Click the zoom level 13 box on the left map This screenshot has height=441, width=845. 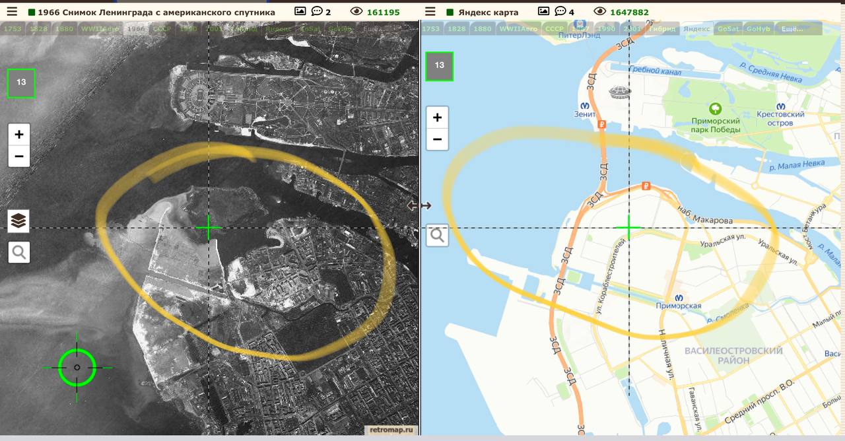click(21, 83)
